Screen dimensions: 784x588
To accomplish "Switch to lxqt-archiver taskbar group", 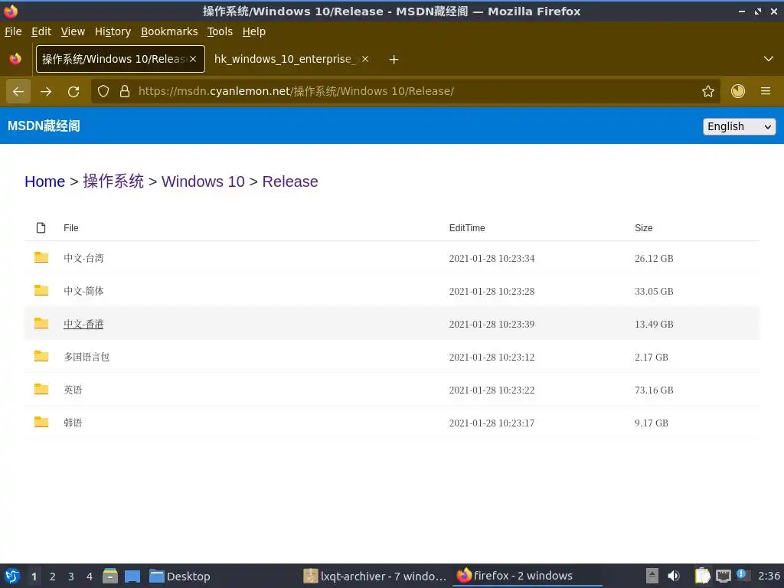I will (375, 576).
